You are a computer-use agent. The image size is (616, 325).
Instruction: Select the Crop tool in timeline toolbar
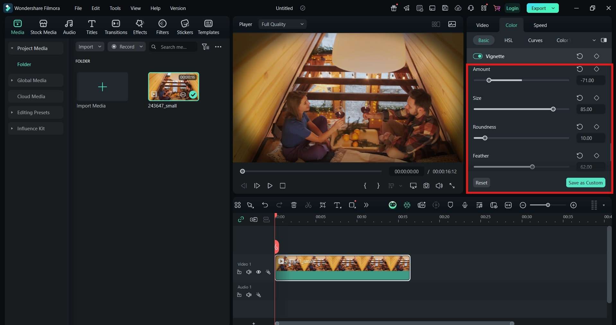[322, 205]
